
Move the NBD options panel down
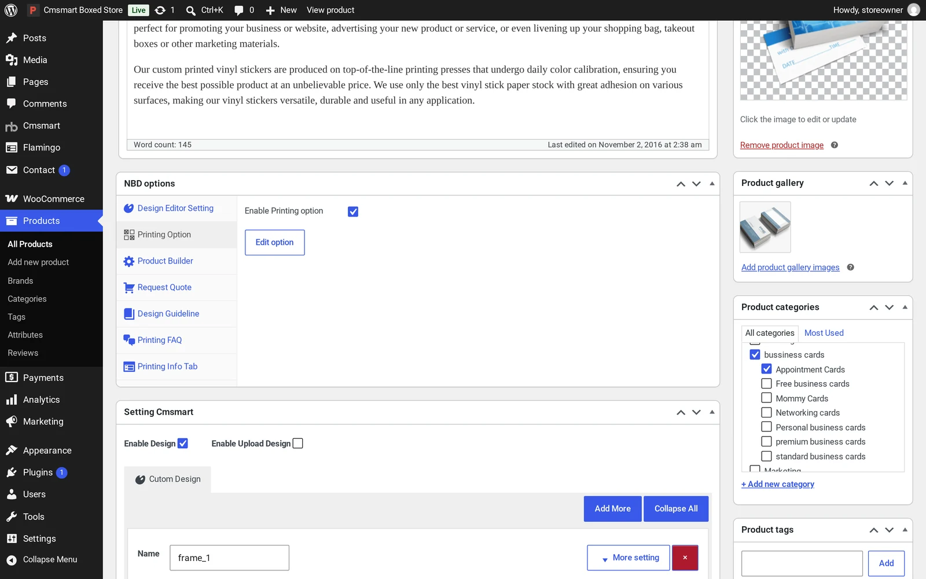tap(696, 184)
